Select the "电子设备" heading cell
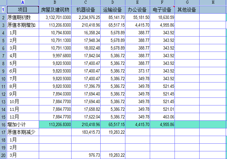227x159 pixels. [x=162, y=10]
